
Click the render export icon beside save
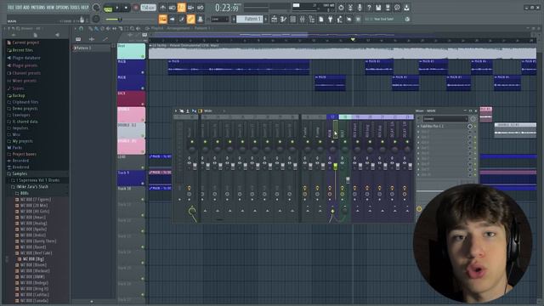(x=388, y=8)
